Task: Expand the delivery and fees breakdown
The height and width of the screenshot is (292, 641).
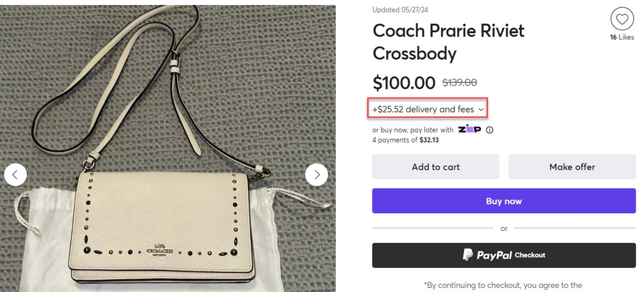Action: point(428,109)
